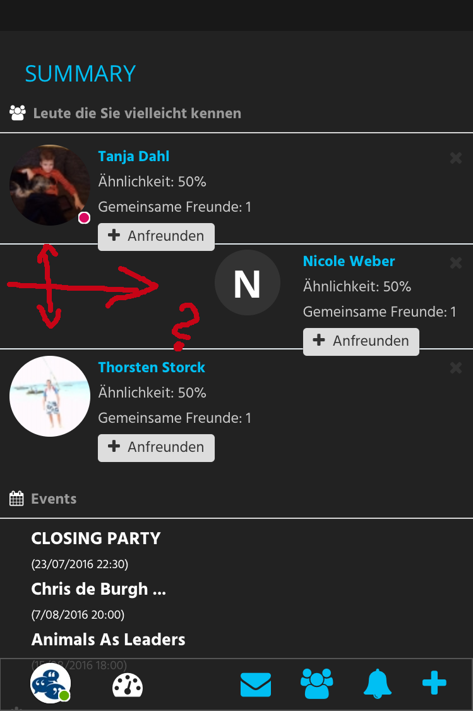Click Anfreunden button for Nicole Weber
Screen dimensions: 473x711
361,341
